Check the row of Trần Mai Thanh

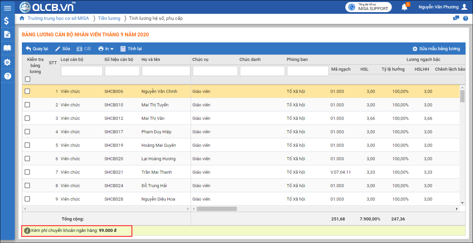click(x=27, y=172)
